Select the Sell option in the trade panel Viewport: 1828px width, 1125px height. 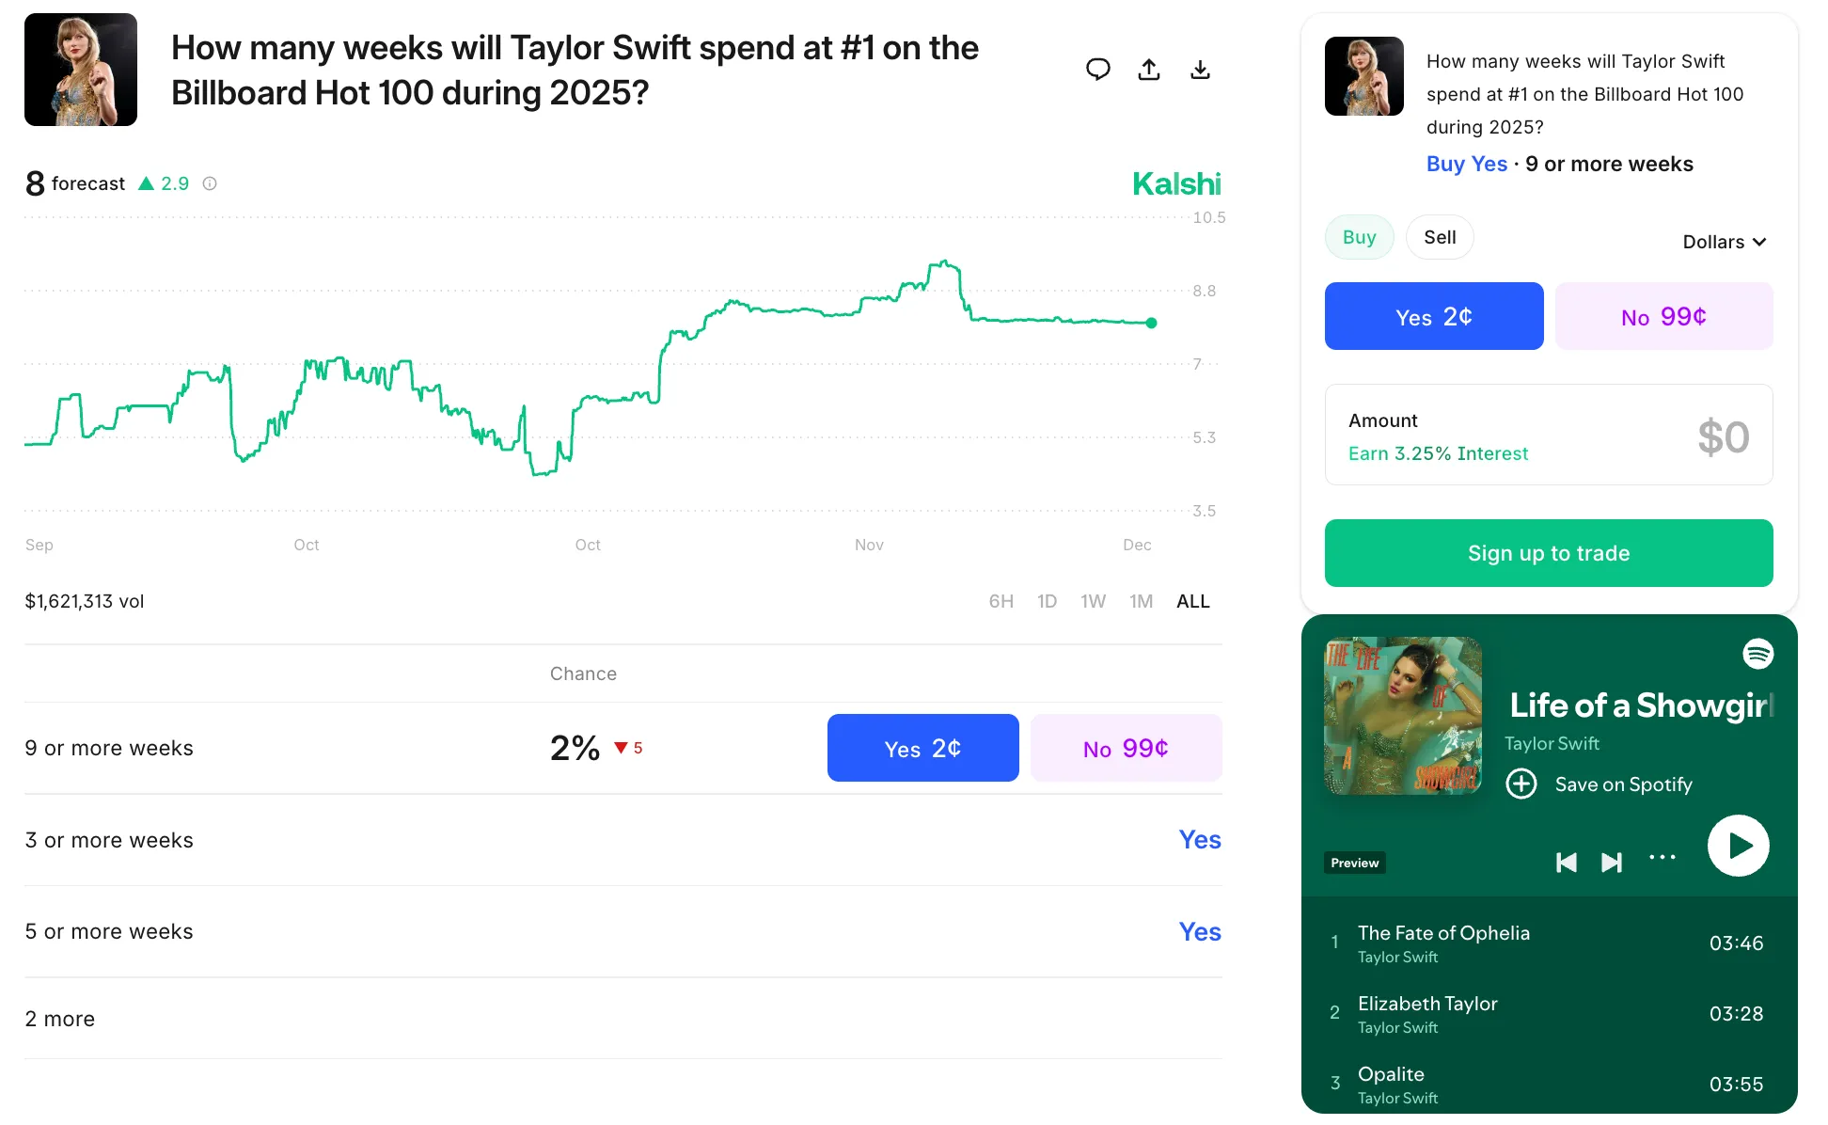(x=1440, y=237)
